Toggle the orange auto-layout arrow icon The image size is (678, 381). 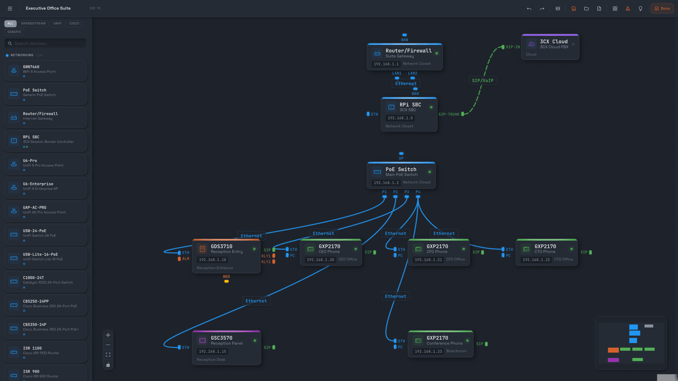[x=628, y=8]
